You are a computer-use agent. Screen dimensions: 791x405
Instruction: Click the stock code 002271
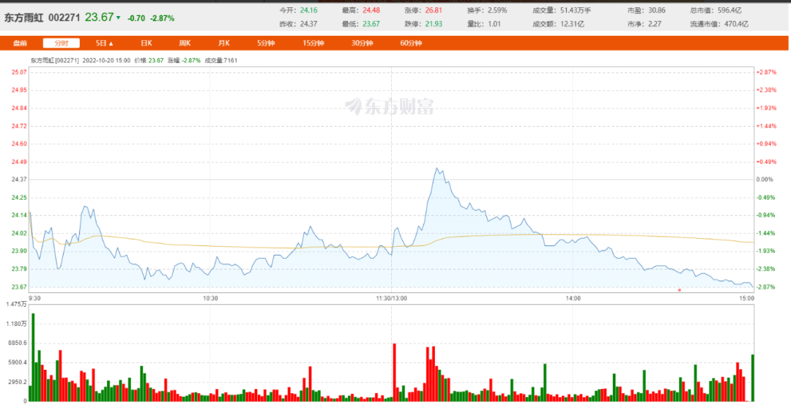[64, 18]
